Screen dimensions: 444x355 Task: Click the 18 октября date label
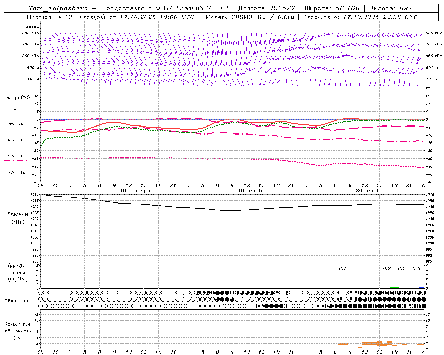pyautogui.click(x=135, y=191)
